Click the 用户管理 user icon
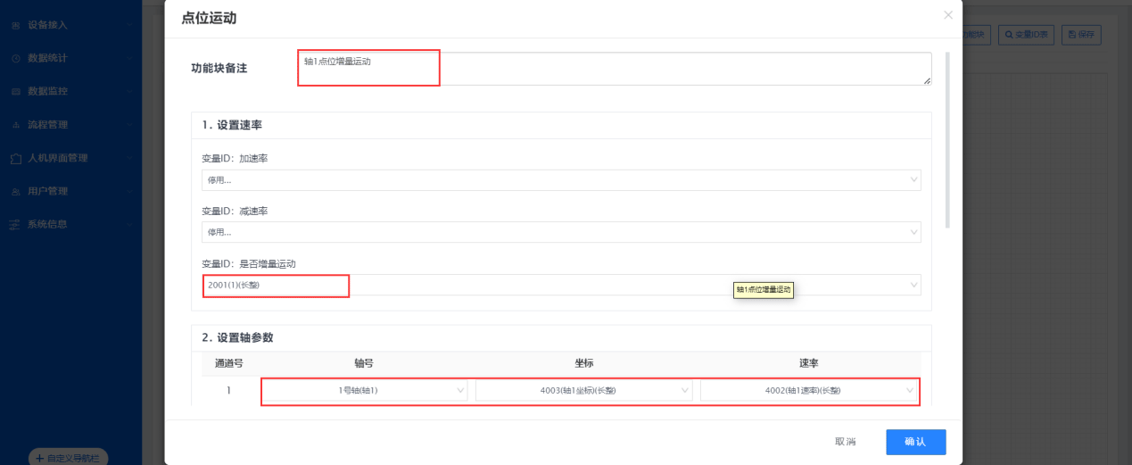The width and height of the screenshot is (1132, 465). 16,191
